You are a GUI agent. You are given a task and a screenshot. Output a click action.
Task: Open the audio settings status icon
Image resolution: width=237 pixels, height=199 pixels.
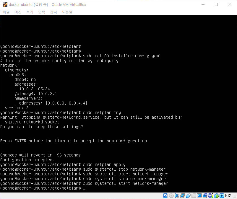pos(177,196)
